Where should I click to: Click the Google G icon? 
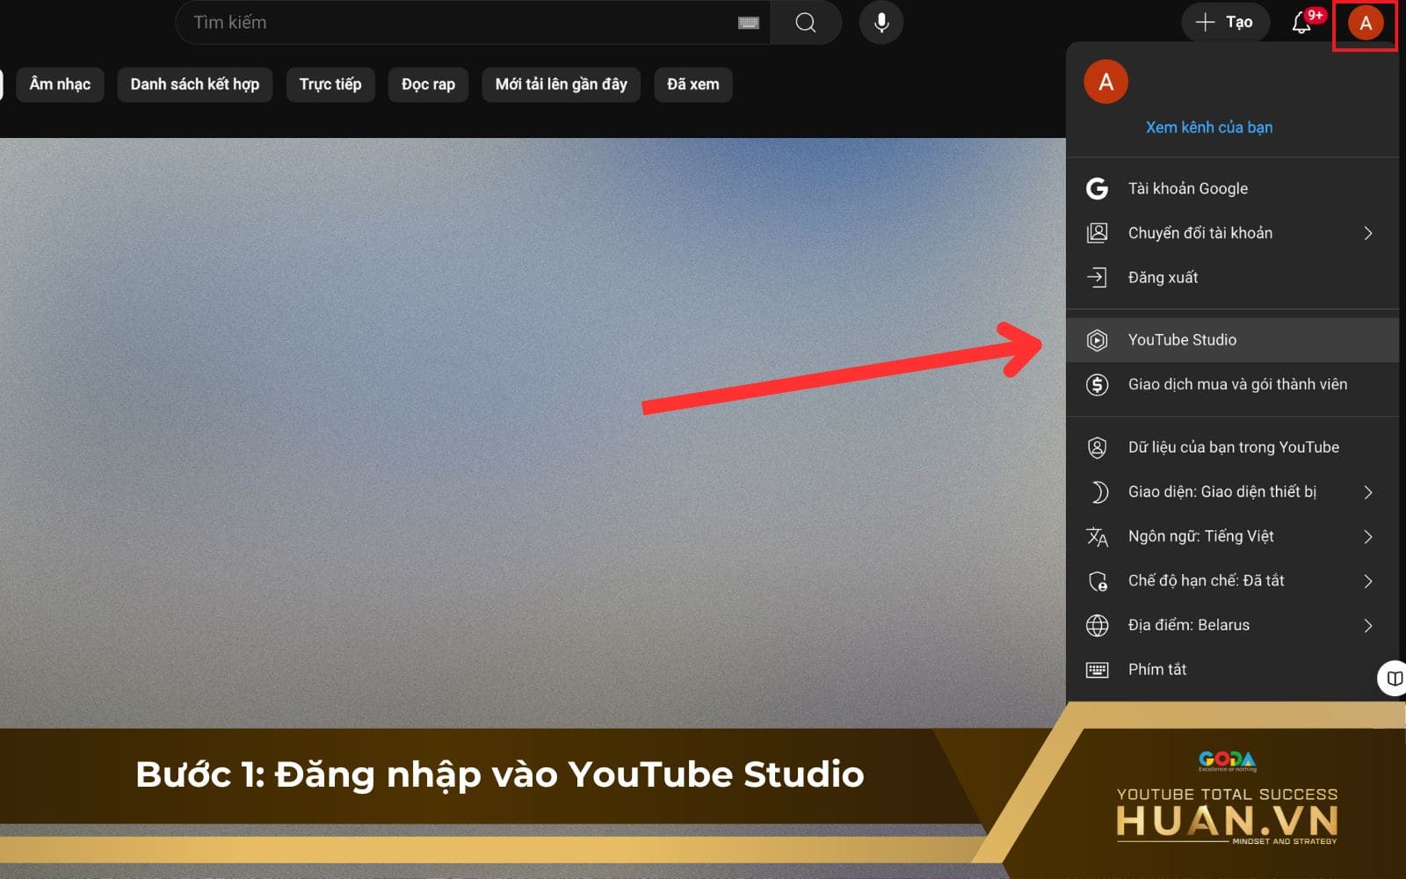[x=1097, y=188]
